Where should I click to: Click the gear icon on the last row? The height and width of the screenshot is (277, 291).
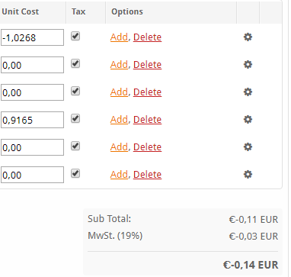248,175
